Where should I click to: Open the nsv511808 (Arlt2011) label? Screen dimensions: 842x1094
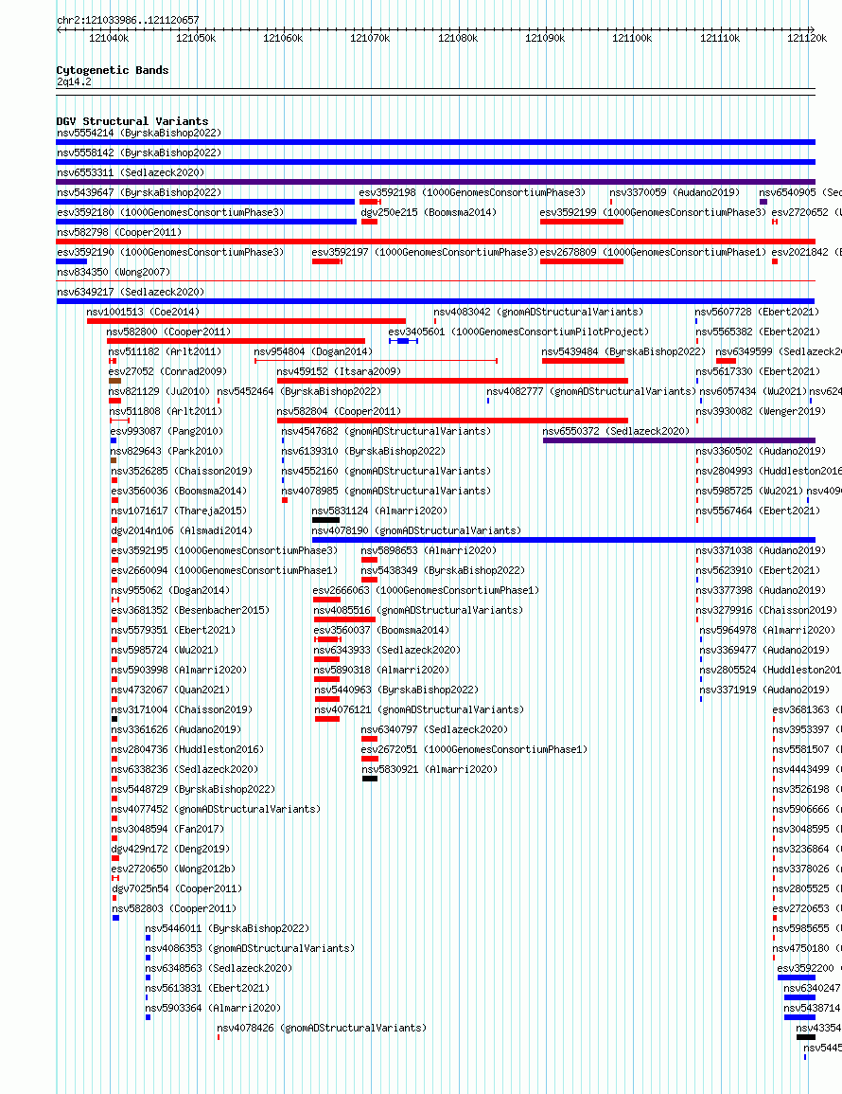pyautogui.click(x=166, y=411)
